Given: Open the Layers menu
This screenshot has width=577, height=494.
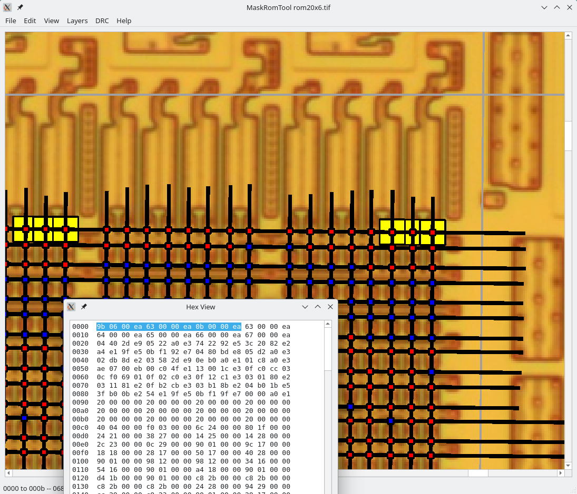Looking at the screenshot, I should (x=77, y=21).
